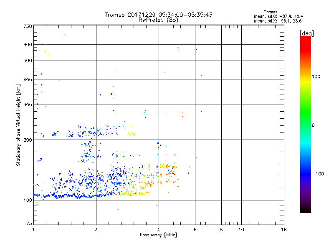Click the '[deg]' colorbar unit label
334x250 pixels.
pos(306,33)
